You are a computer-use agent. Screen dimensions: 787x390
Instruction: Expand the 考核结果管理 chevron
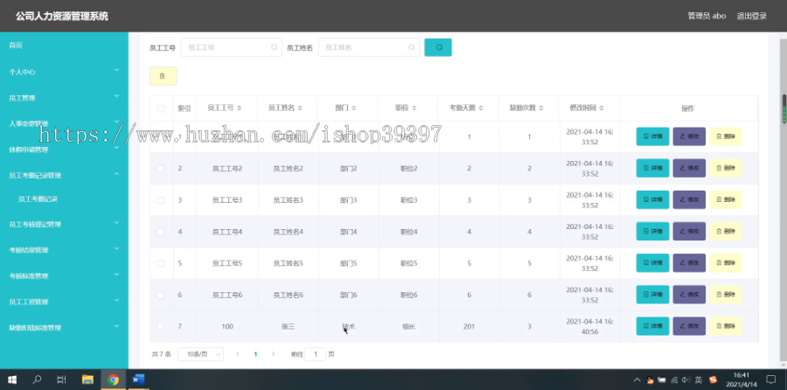(x=116, y=248)
